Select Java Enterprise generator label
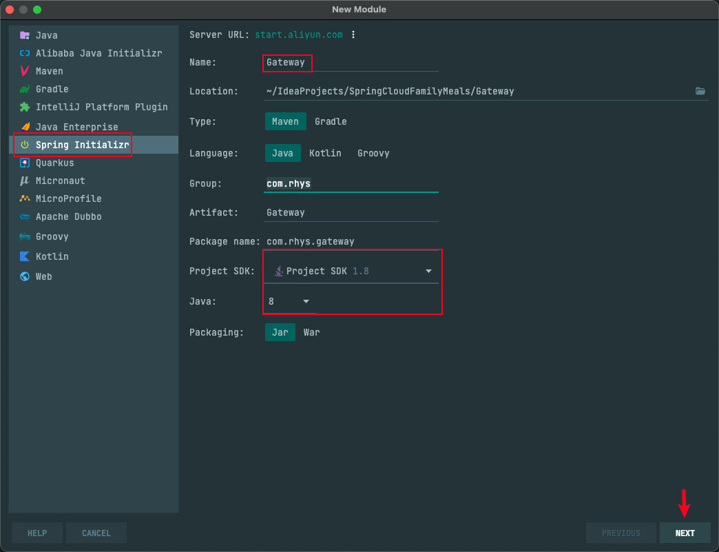The image size is (719, 552). [77, 127]
